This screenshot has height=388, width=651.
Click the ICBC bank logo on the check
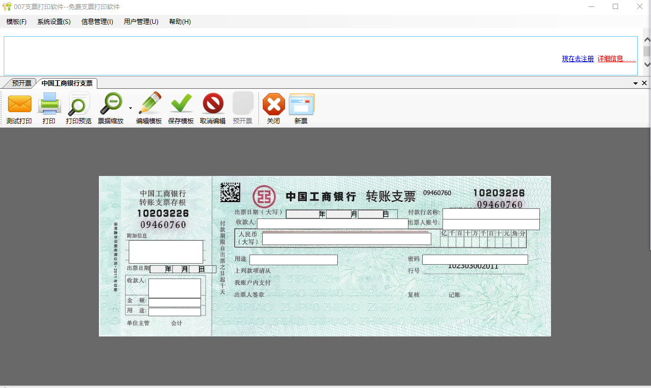[x=264, y=197]
